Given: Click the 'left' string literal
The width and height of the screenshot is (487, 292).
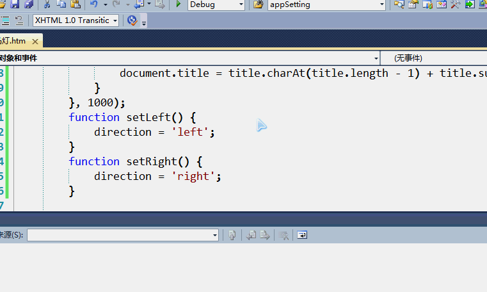Looking at the screenshot, I should 190,133.
